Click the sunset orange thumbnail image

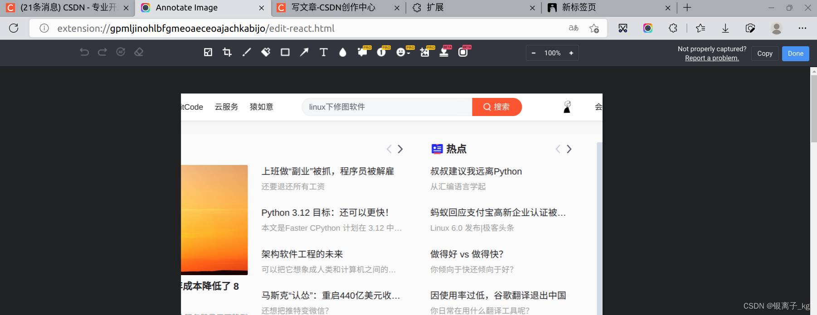point(214,220)
